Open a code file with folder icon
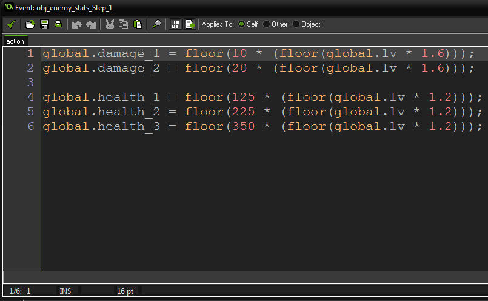488x301 pixels. click(30, 24)
